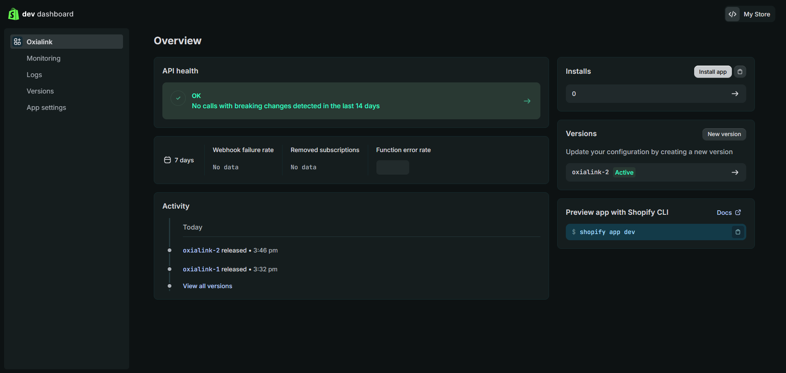Click the Function error rate metric
Screen dimensions: 786x373
[403, 150]
